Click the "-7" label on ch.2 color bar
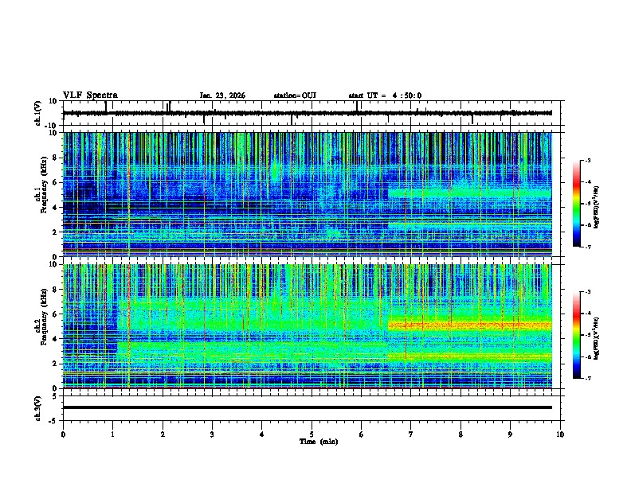The height and width of the screenshot is (487, 631). coord(587,379)
